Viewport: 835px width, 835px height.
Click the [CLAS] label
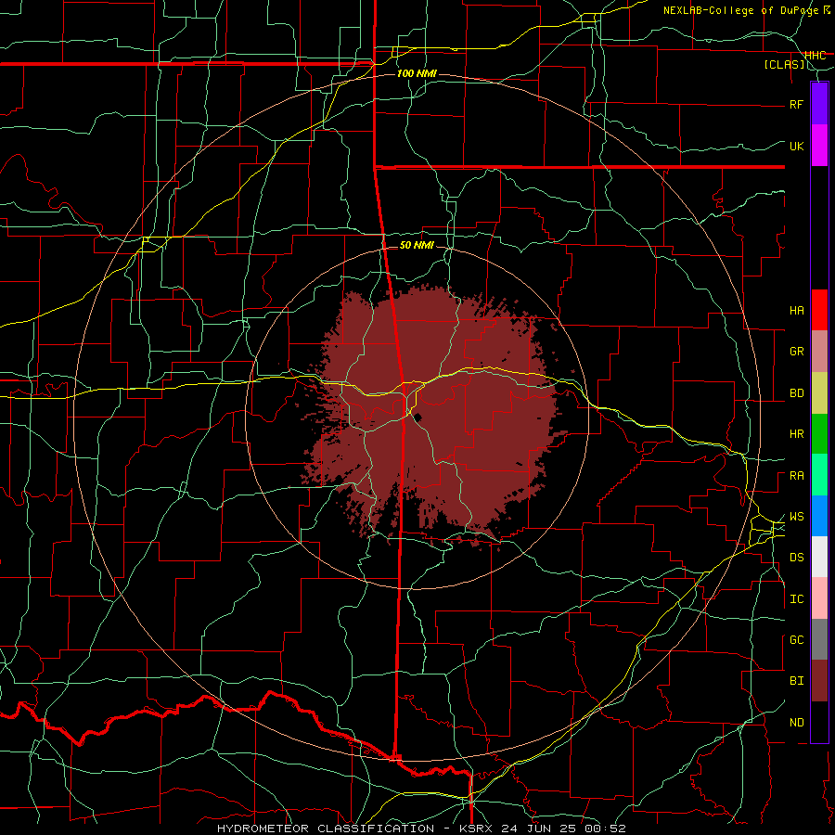click(784, 64)
